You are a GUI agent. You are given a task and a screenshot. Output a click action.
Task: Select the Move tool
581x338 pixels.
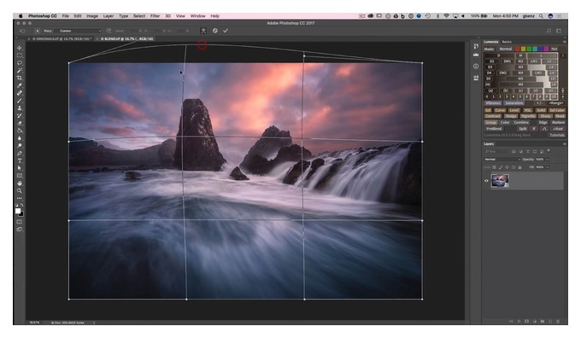click(20, 48)
